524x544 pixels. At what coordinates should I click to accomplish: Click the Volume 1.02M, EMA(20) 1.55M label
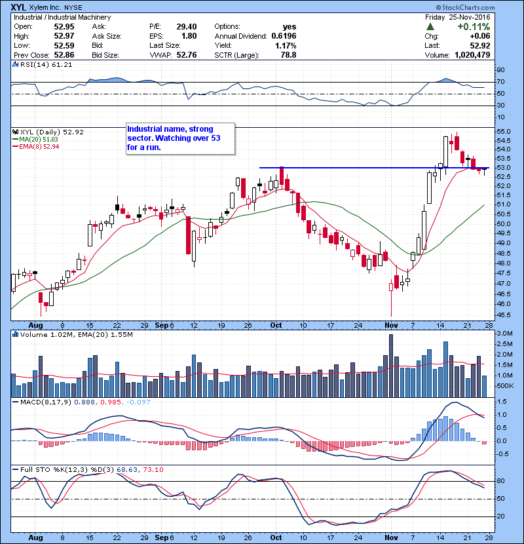[x=76, y=334]
